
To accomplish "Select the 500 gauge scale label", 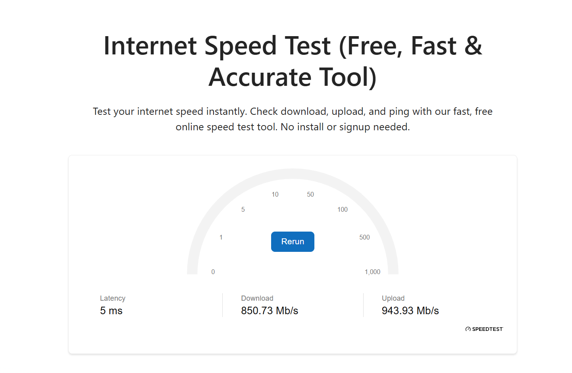I will [x=364, y=237].
